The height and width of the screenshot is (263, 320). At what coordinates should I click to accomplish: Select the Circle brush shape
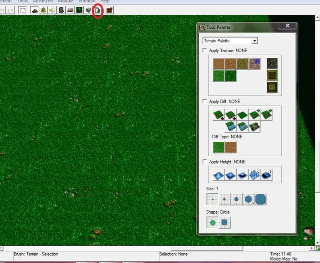[x=212, y=223]
